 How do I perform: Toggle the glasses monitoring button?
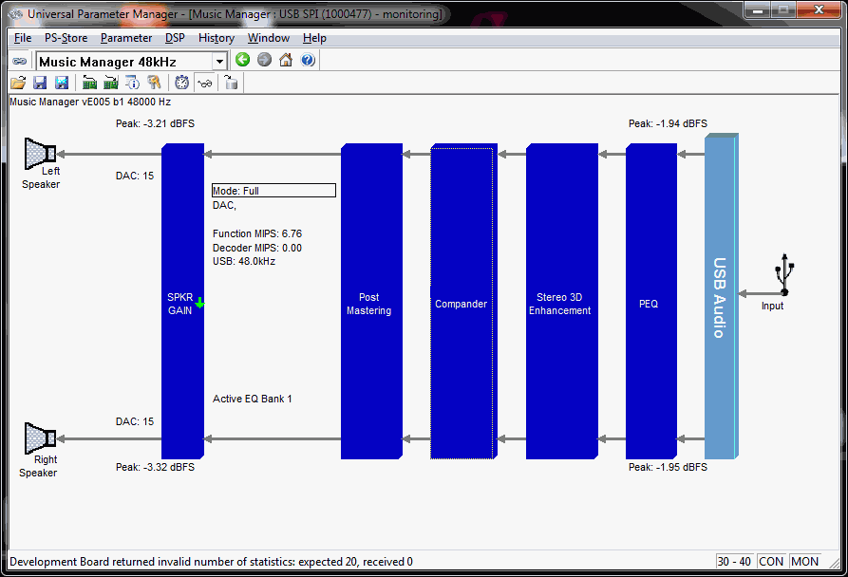coord(204,84)
